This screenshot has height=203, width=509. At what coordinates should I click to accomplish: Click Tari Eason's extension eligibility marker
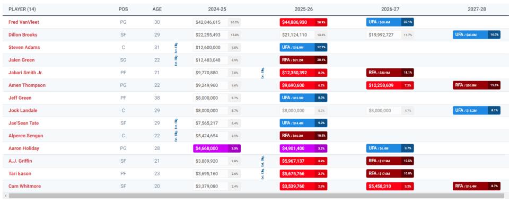pos(262,173)
